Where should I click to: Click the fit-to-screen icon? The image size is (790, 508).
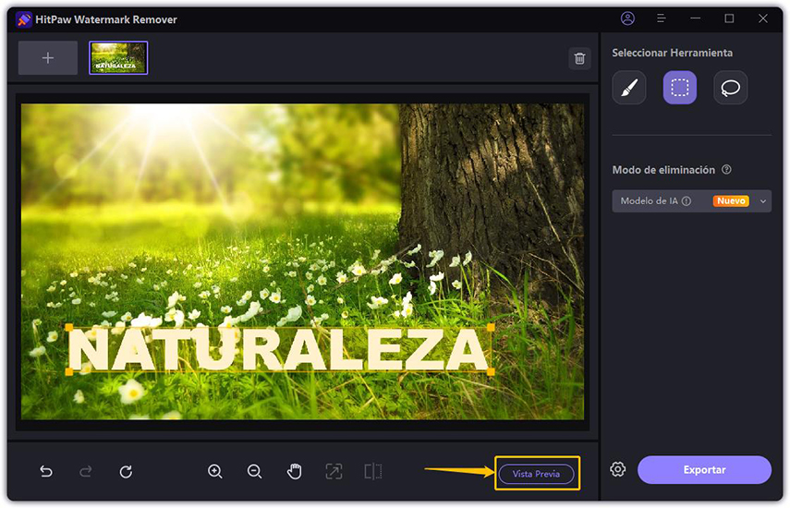click(334, 471)
